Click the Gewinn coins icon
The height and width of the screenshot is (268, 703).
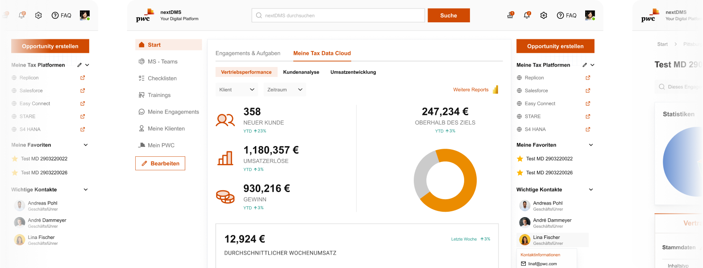coord(225,197)
